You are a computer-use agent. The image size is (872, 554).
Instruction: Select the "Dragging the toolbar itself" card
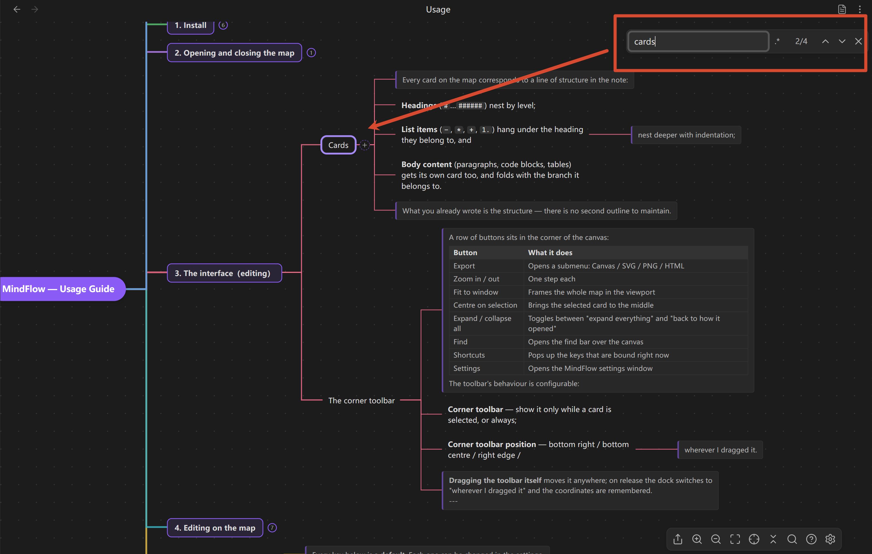tap(580, 491)
